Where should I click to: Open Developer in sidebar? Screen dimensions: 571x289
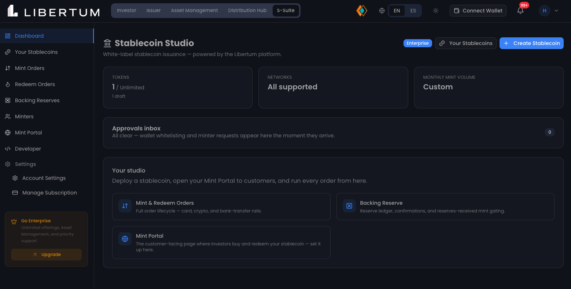tap(47, 149)
